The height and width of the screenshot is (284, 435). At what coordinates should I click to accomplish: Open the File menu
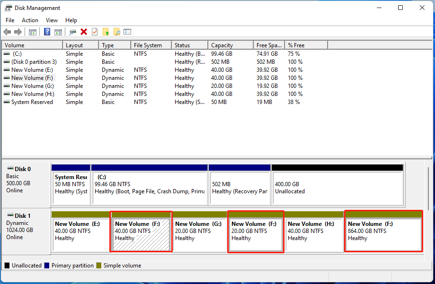coord(10,20)
